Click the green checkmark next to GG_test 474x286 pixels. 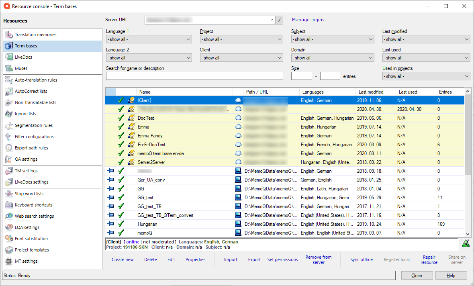pos(122,197)
